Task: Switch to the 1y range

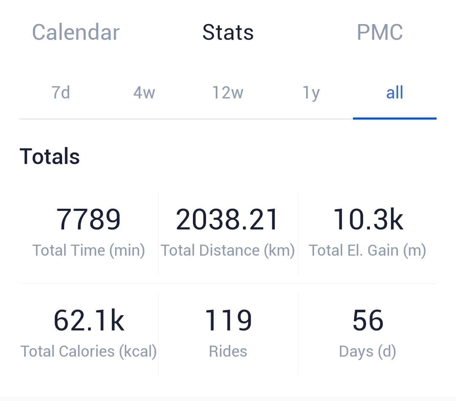Action: [x=311, y=93]
